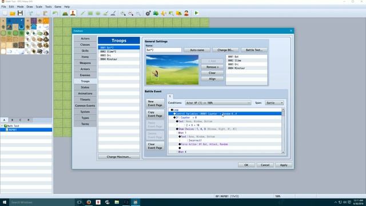The width and height of the screenshot is (366, 206).
Task: Switch to Event mode icon
Action: [x=73, y=13]
